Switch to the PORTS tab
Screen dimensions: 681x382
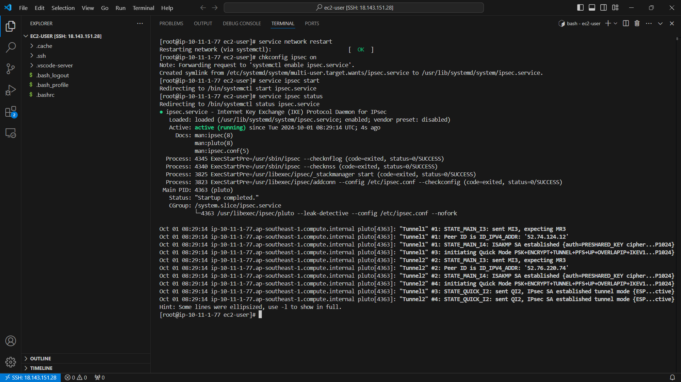pyautogui.click(x=312, y=23)
